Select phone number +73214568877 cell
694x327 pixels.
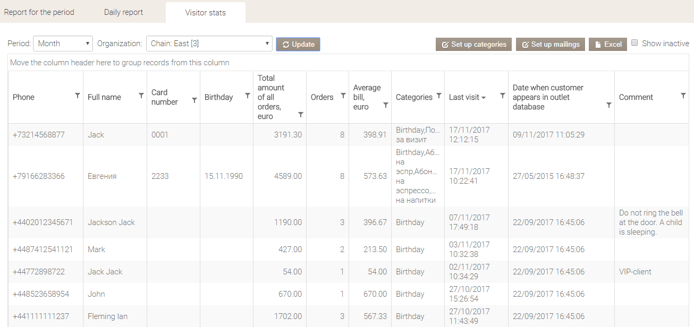point(39,135)
